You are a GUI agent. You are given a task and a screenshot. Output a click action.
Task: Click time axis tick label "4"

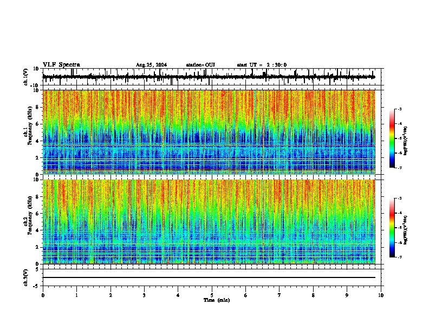click(178, 295)
